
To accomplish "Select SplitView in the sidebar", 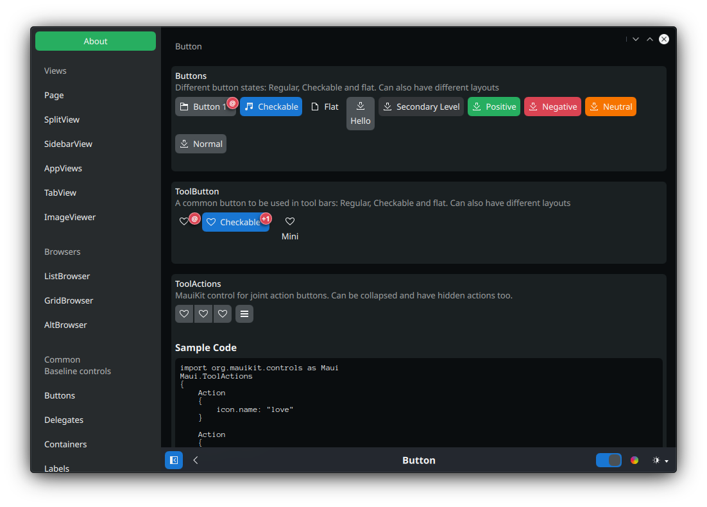I will point(96,119).
